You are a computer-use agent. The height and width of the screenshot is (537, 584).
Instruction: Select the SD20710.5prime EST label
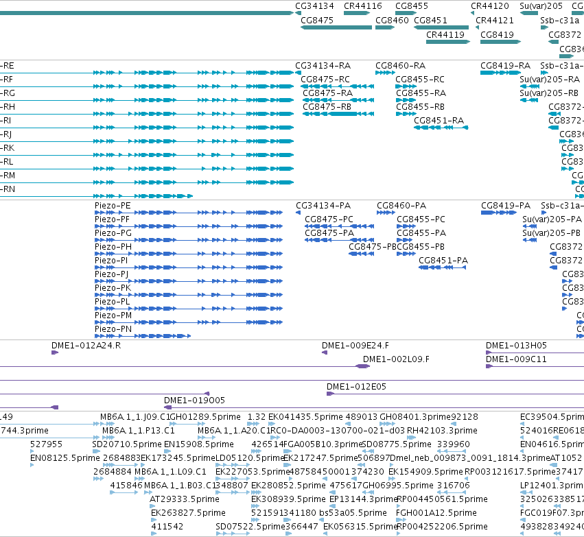click(127, 444)
